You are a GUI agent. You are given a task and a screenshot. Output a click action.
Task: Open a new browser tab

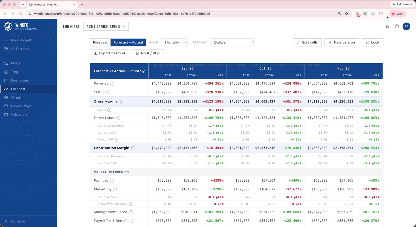[x=82, y=4]
